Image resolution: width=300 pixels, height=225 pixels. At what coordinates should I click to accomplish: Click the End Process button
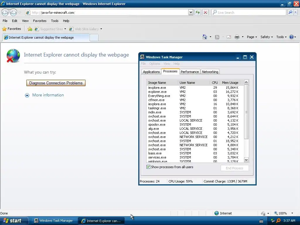(235, 168)
